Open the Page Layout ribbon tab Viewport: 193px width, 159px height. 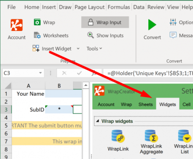click(x=90, y=7)
